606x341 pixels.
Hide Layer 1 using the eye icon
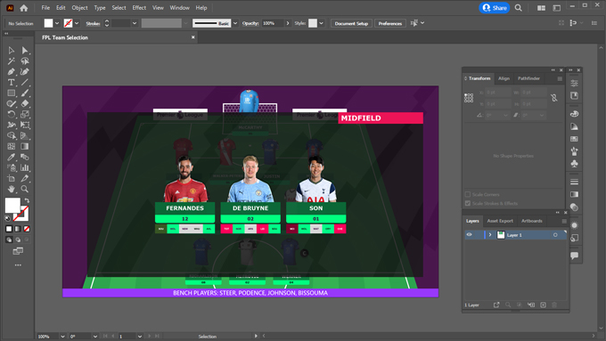pyautogui.click(x=469, y=235)
